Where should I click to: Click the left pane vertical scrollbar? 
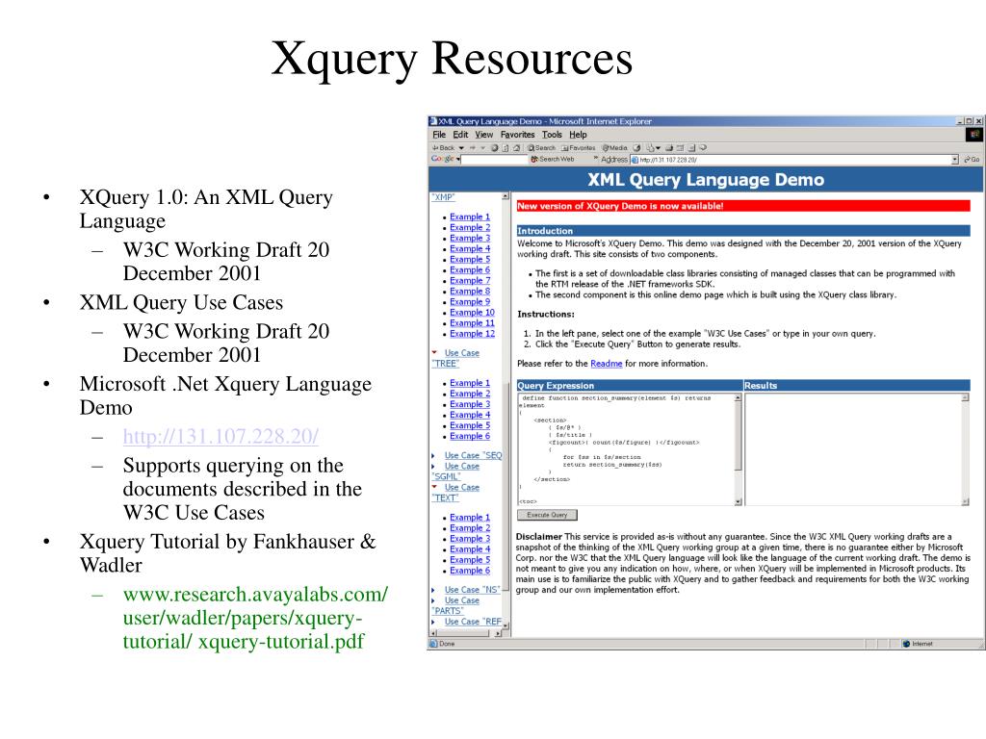click(x=506, y=411)
